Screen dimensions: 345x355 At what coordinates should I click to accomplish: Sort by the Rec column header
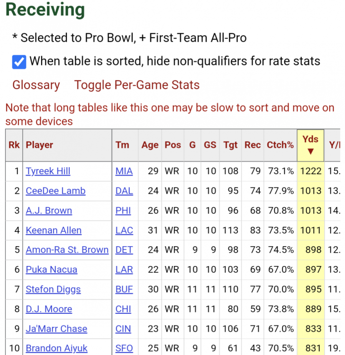click(x=253, y=145)
